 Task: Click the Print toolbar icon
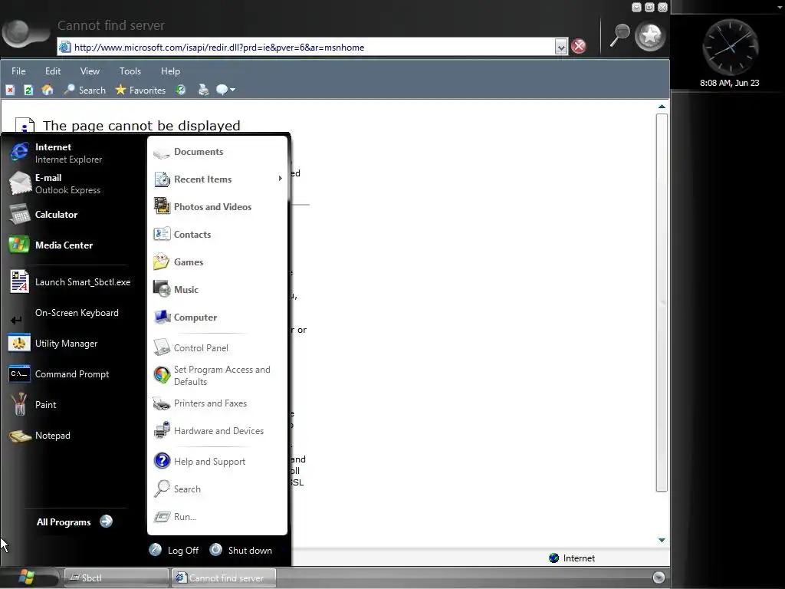coord(203,90)
